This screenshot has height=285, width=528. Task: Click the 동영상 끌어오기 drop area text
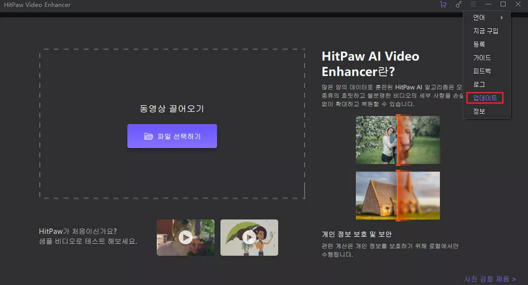172,109
